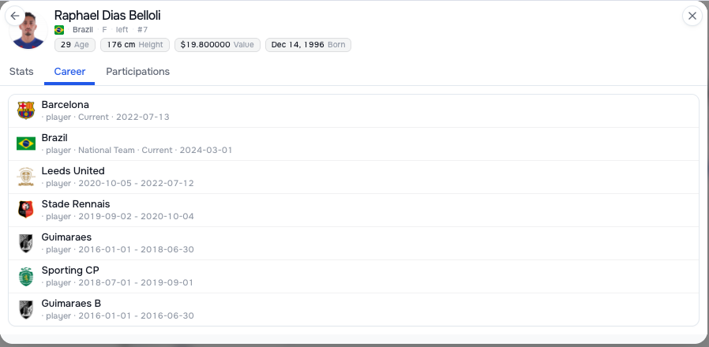Click the dates 2019-09-02 - 2020-10-04

coord(136,216)
